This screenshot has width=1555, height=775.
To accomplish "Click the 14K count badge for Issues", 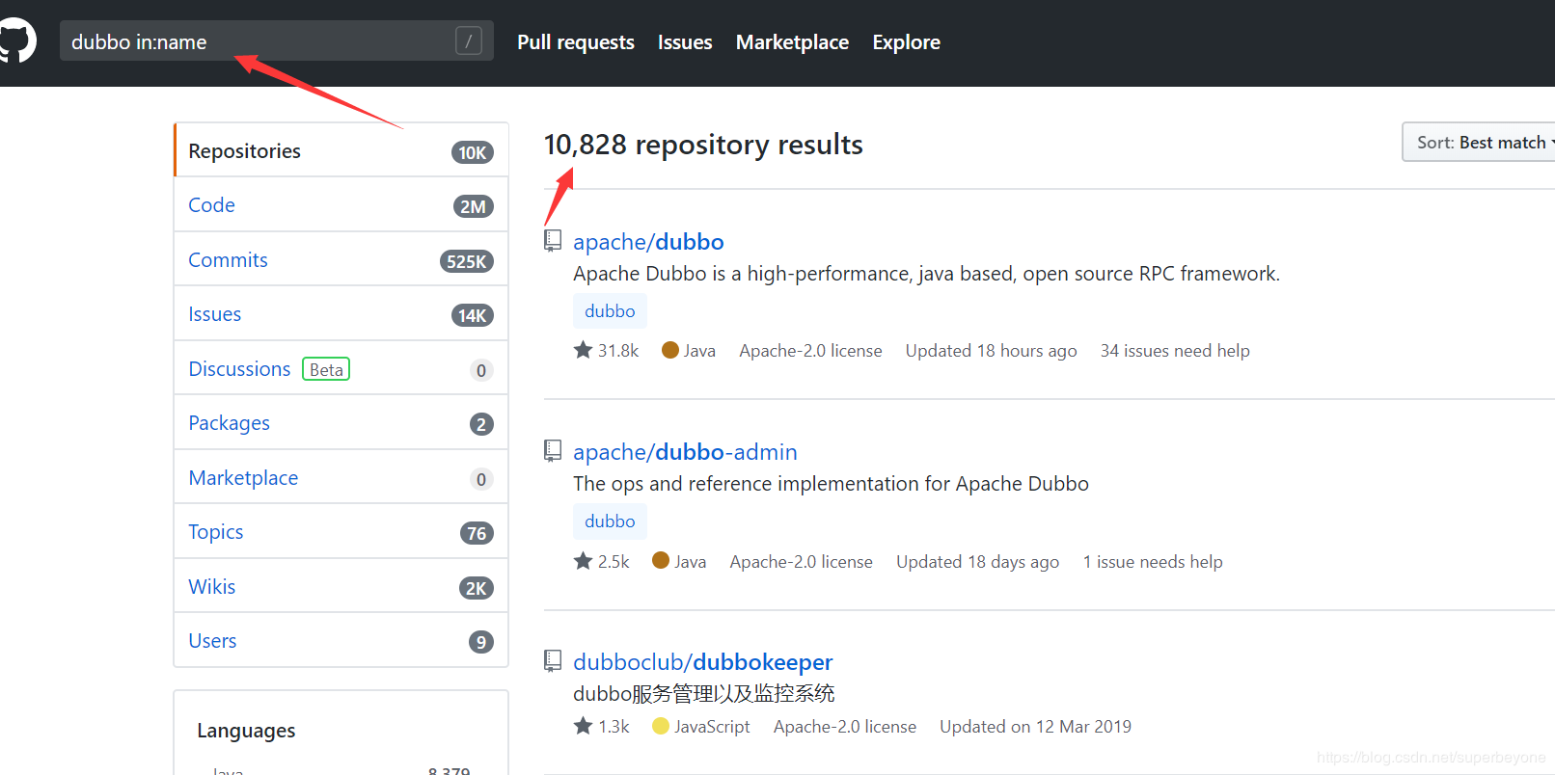I will click(473, 315).
